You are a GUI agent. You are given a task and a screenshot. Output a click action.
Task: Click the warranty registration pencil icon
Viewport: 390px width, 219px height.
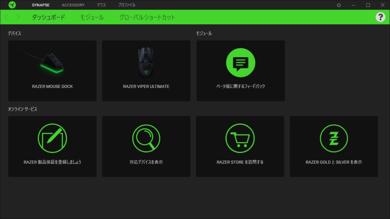52,138
